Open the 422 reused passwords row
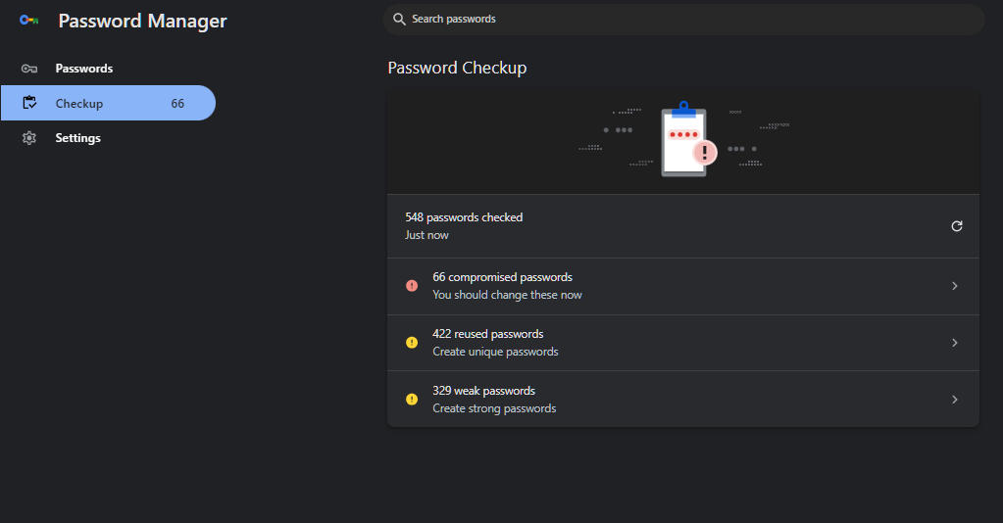Screen dimensions: 1003x523 (683, 343)
